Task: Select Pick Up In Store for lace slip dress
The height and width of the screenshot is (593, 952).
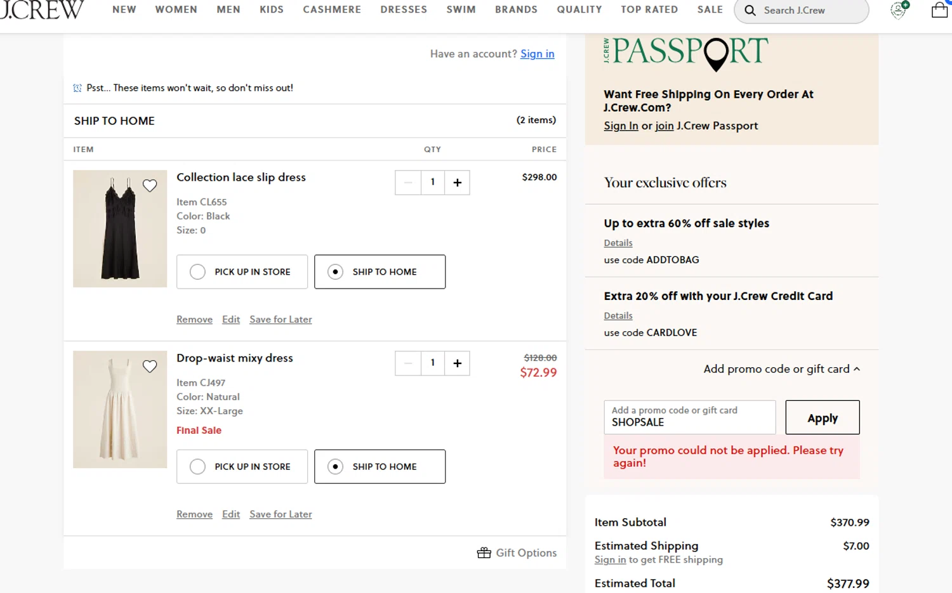Action: point(242,272)
